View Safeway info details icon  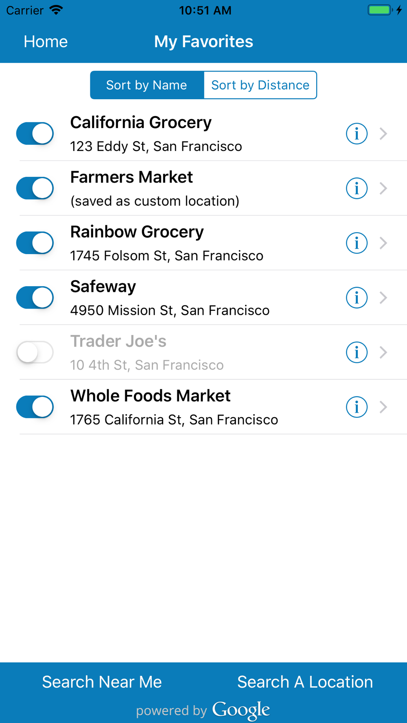coord(357,298)
